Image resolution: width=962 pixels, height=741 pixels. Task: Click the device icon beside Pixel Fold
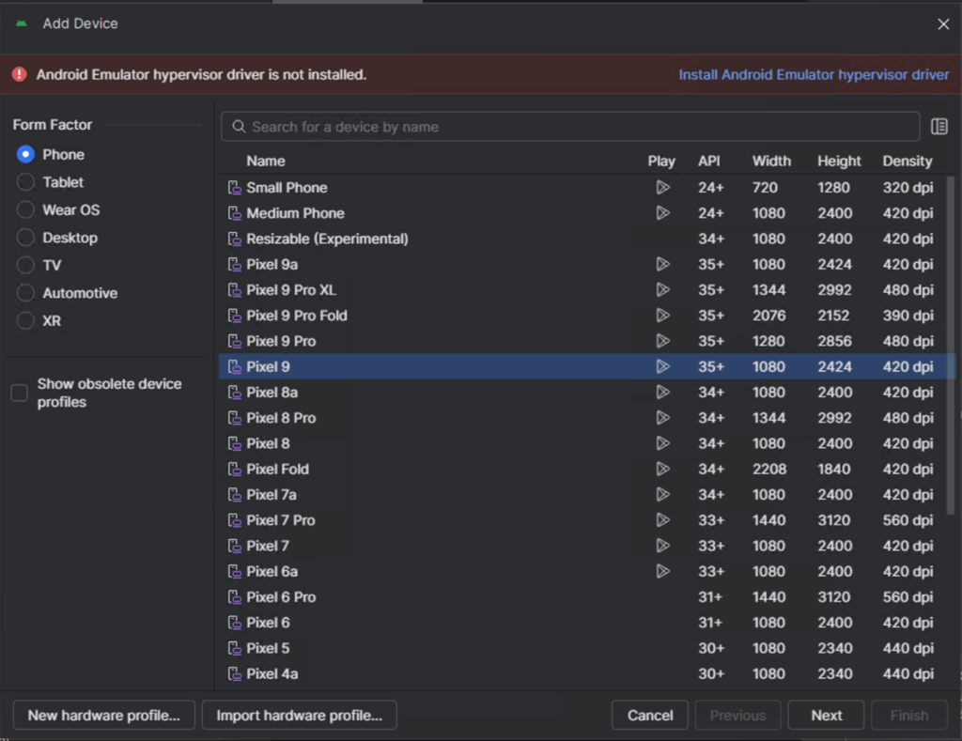coord(234,469)
